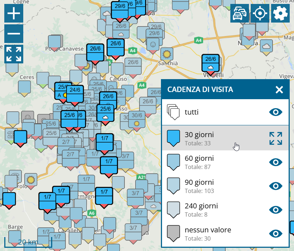Open the bright 1/7 marker near A6

point(104,198)
